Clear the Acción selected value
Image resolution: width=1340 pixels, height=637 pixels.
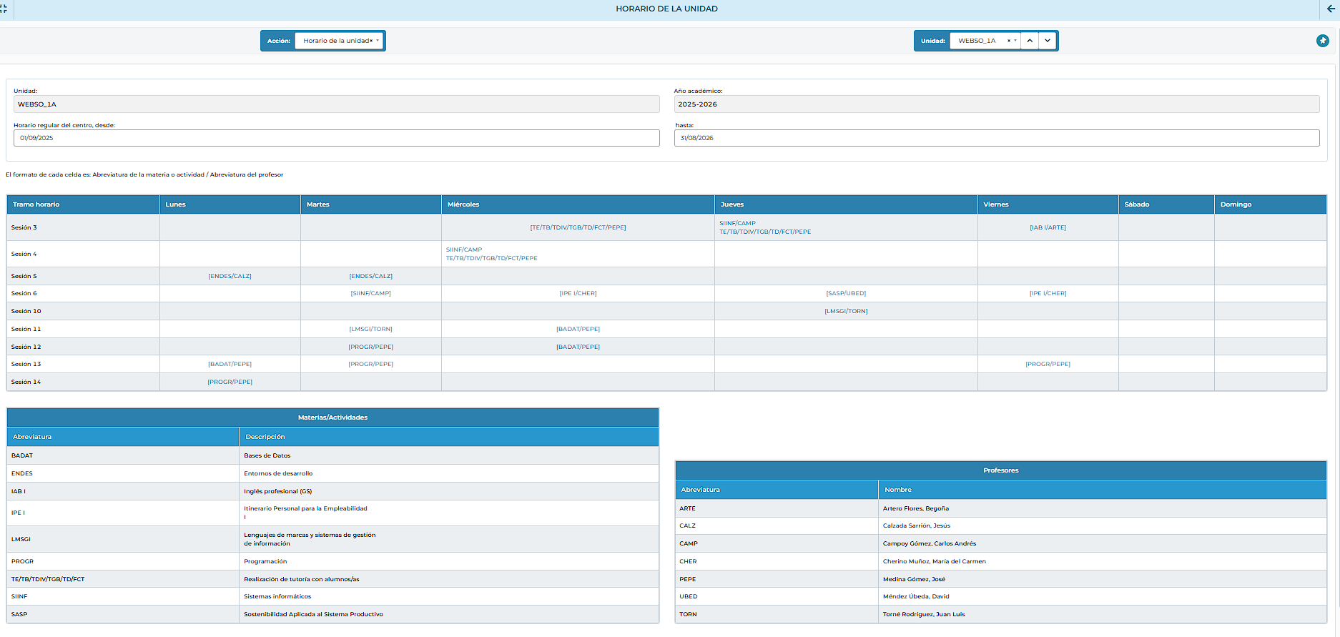[x=371, y=41]
